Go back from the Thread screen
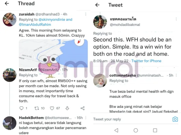Screen dimensions: 181x135 [7, 3]
